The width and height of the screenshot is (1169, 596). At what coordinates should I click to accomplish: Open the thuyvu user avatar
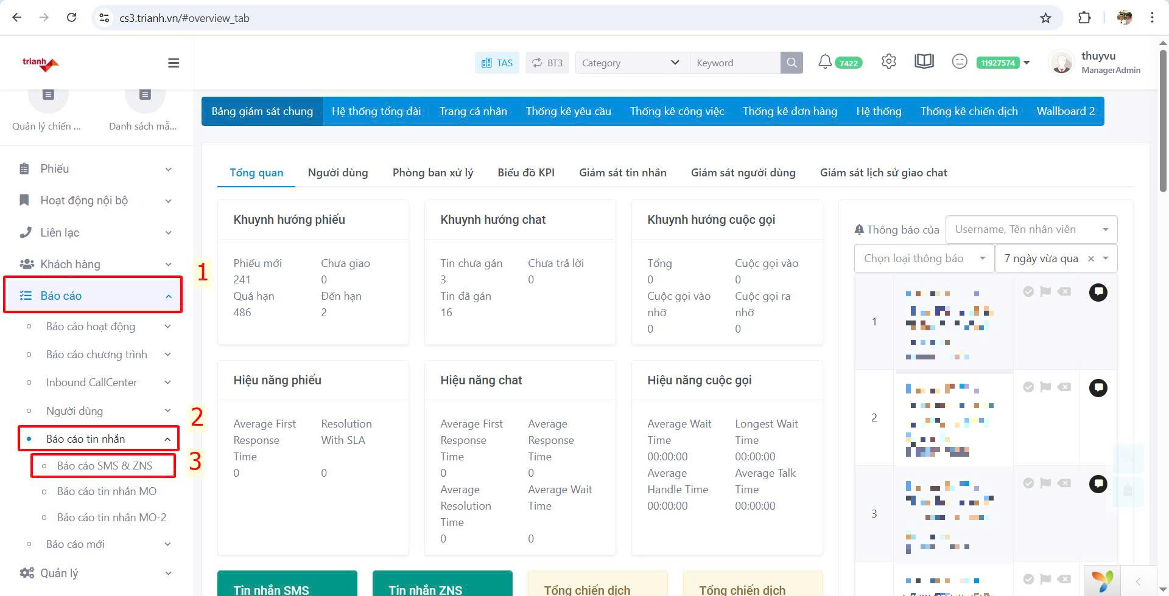coord(1062,63)
